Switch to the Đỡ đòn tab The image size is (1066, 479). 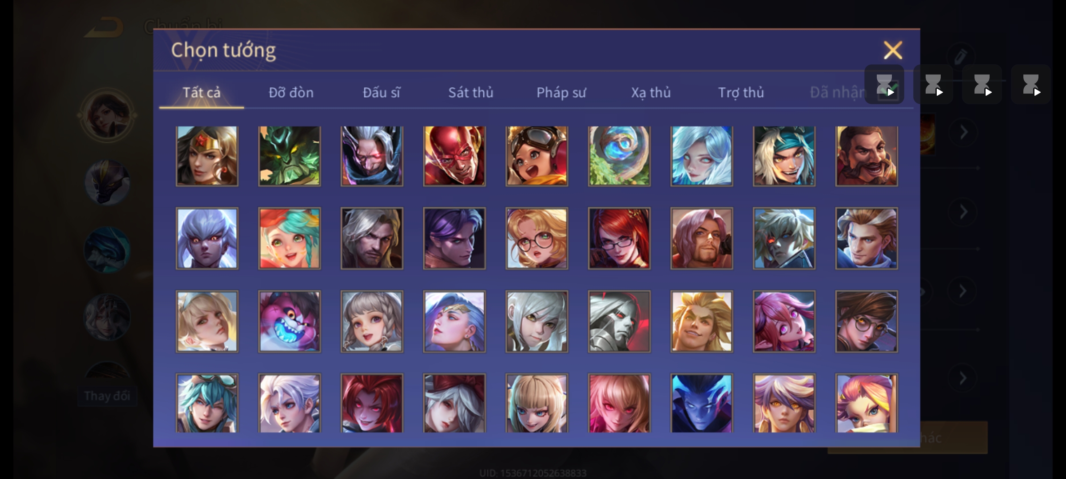291,92
